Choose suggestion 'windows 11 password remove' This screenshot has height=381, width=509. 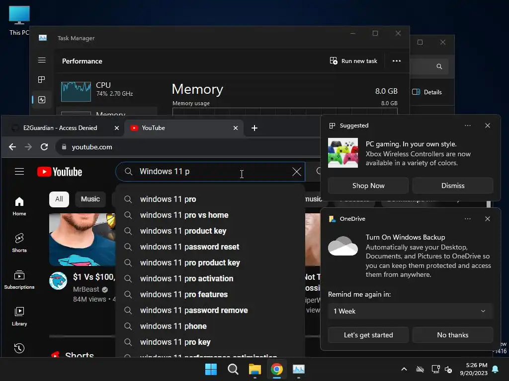click(210, 311)
